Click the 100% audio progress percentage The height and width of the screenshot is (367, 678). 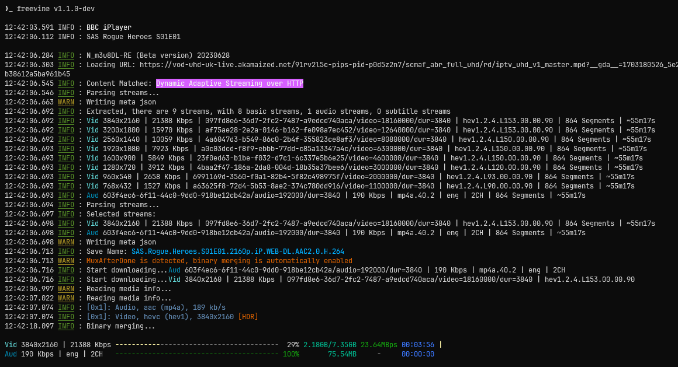[x=291, y=354]
